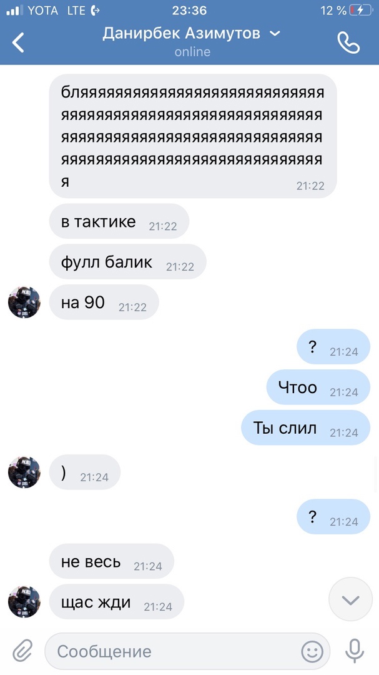Expand chat menu chevron beside Данирбек Азимутов
Screen dimensions: 379x675
point(275,33)
